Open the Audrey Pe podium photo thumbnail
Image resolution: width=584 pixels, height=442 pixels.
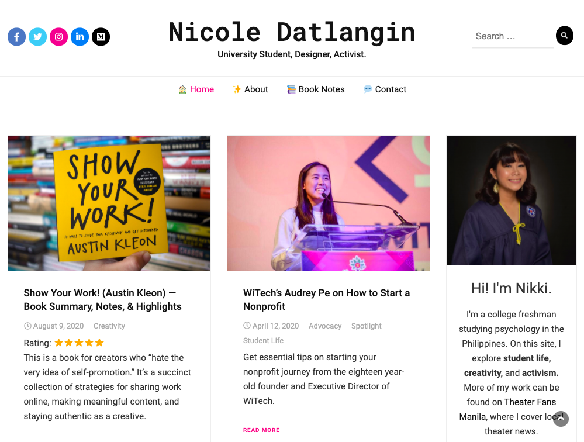point(329,203)
